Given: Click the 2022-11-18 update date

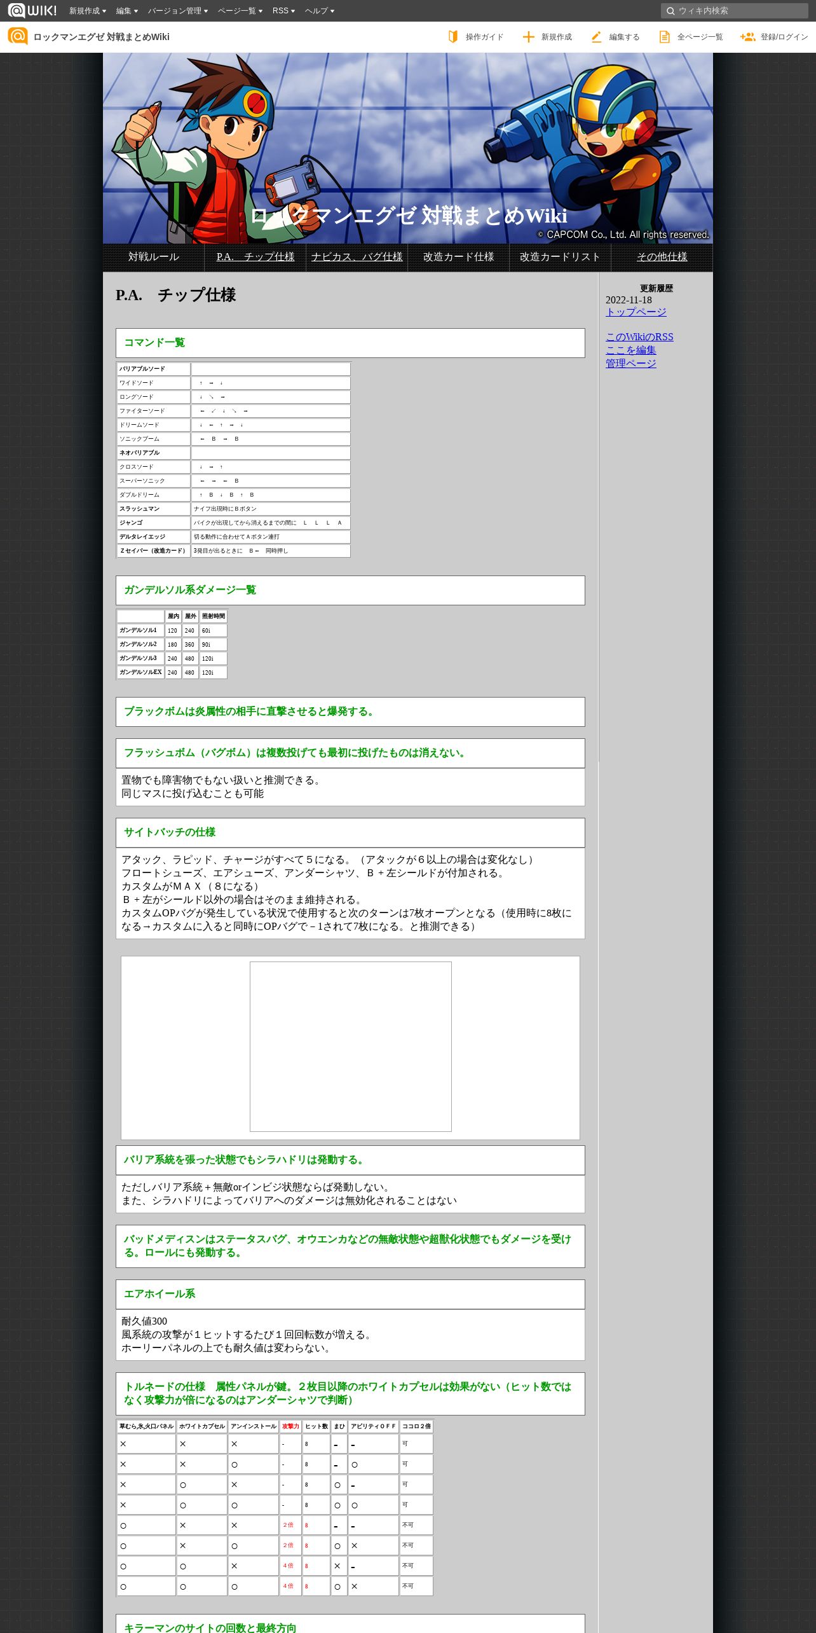Looking at the screenshot, I should 629,300.
